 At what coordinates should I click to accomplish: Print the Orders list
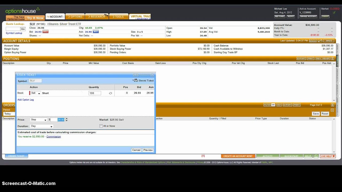click(x=297, y=105)
